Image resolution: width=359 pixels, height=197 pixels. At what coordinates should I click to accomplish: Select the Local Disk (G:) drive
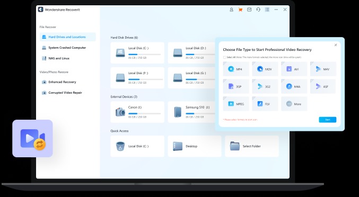[192, 78]
